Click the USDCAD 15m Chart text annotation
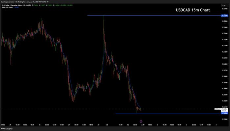Screen dimensions: 230x131 [193, 10]
